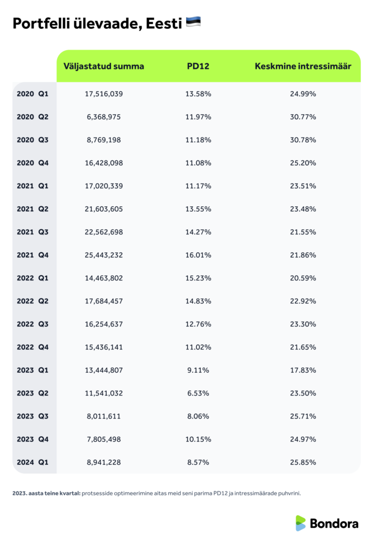Select the Väljastatud summa column header
This screenshot has width=373, height=546.
[x=104, y=66]
